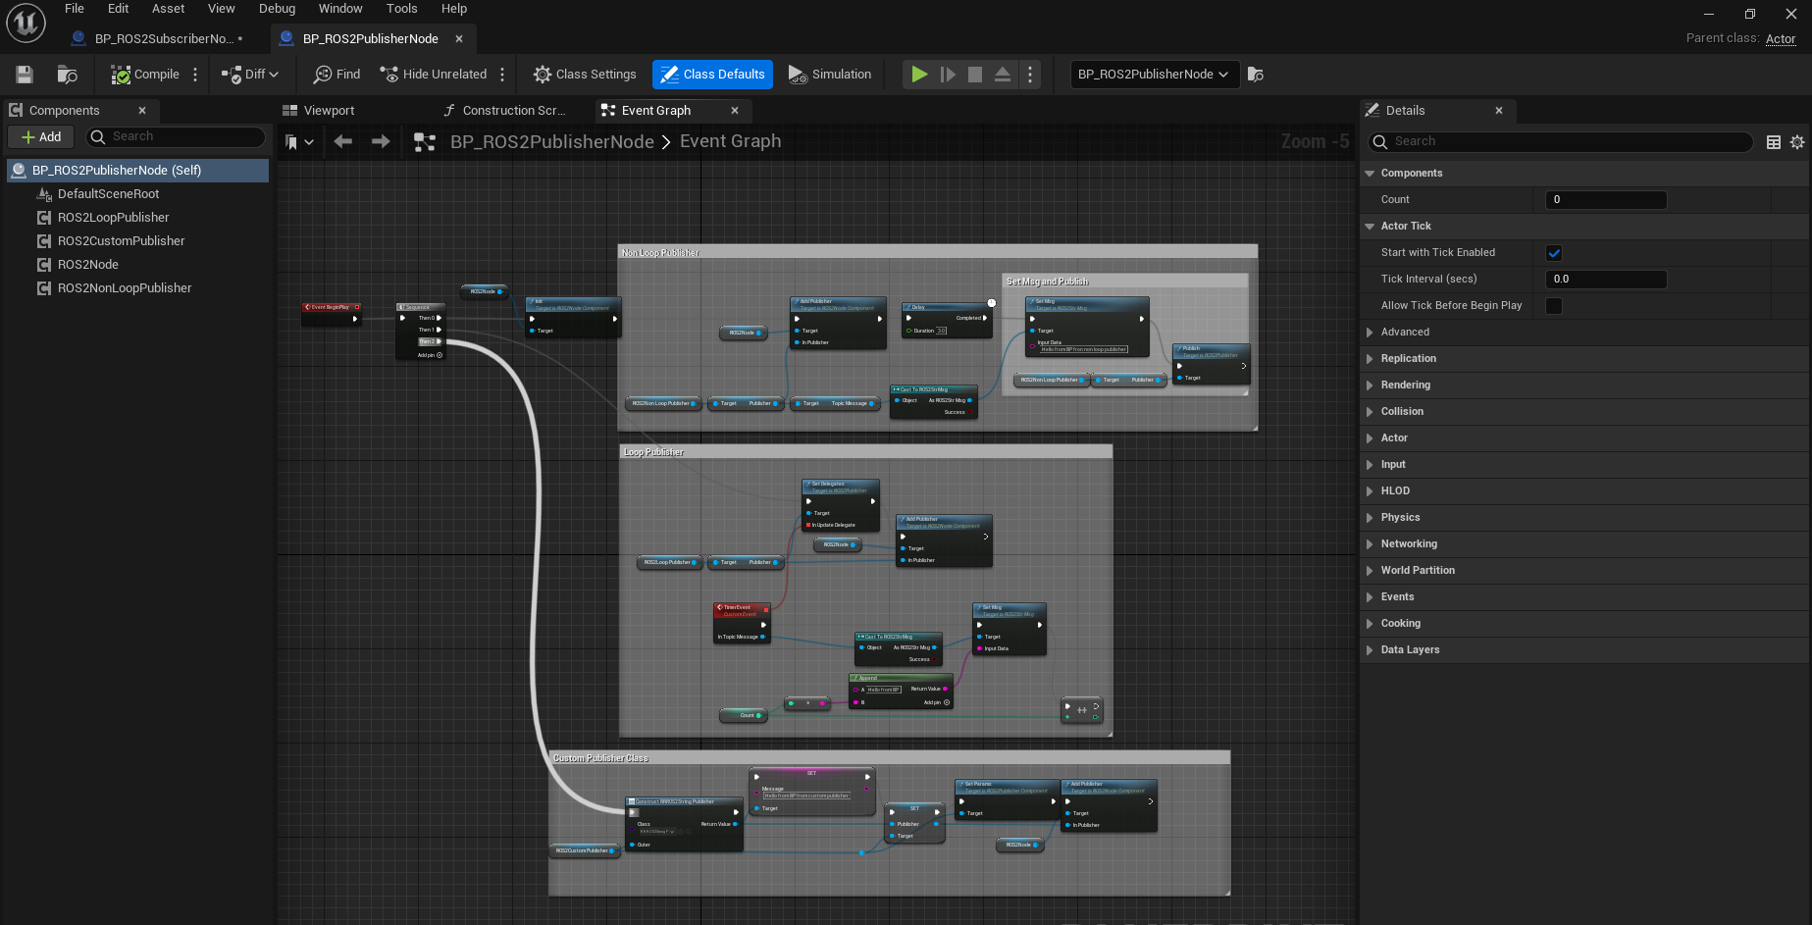Click the Details search field
1812x925 pixels.
(x=1560, y=142)
